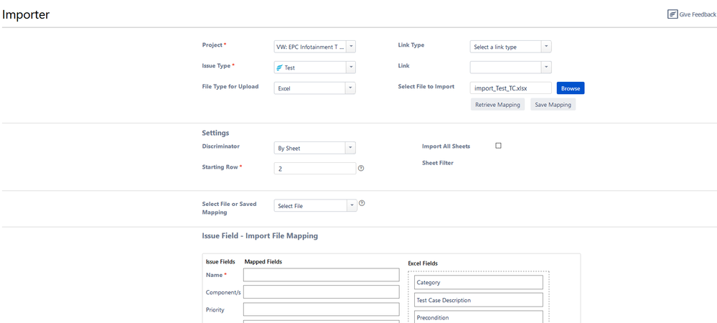Open the Link dropdown

(511, 67)
